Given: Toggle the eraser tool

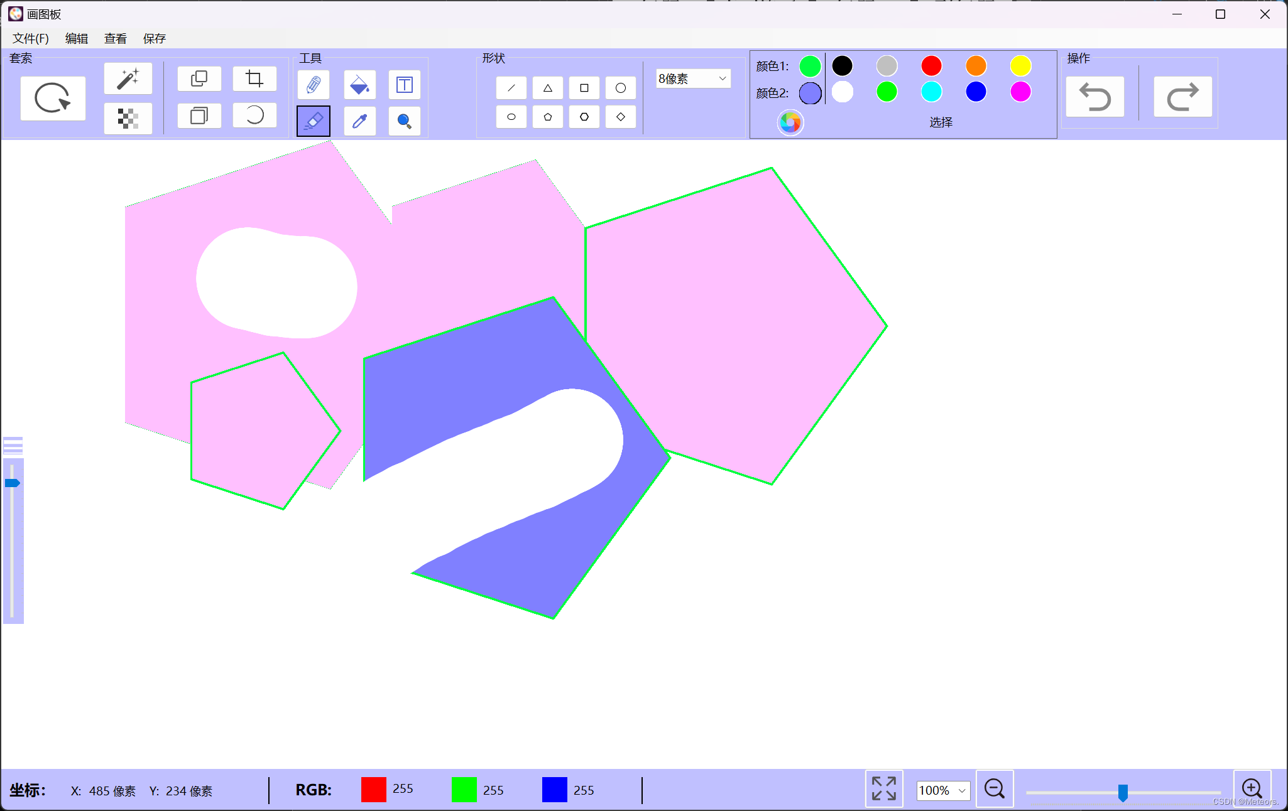Looking at the screenshot, I should [313, 121].
